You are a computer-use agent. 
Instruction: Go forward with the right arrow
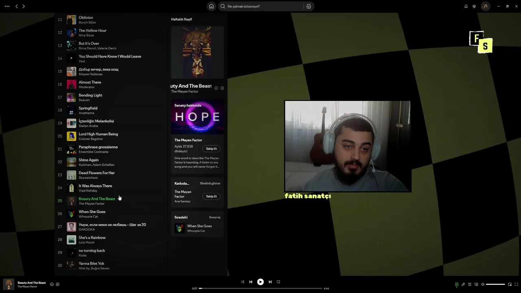tap(24, 6)
